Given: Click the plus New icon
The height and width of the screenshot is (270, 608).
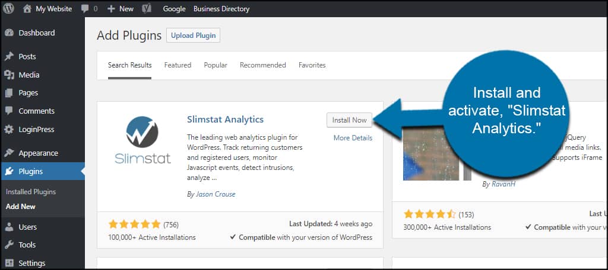Looking at the screenshot, I should pyautogui.click(x=111, y=9).
